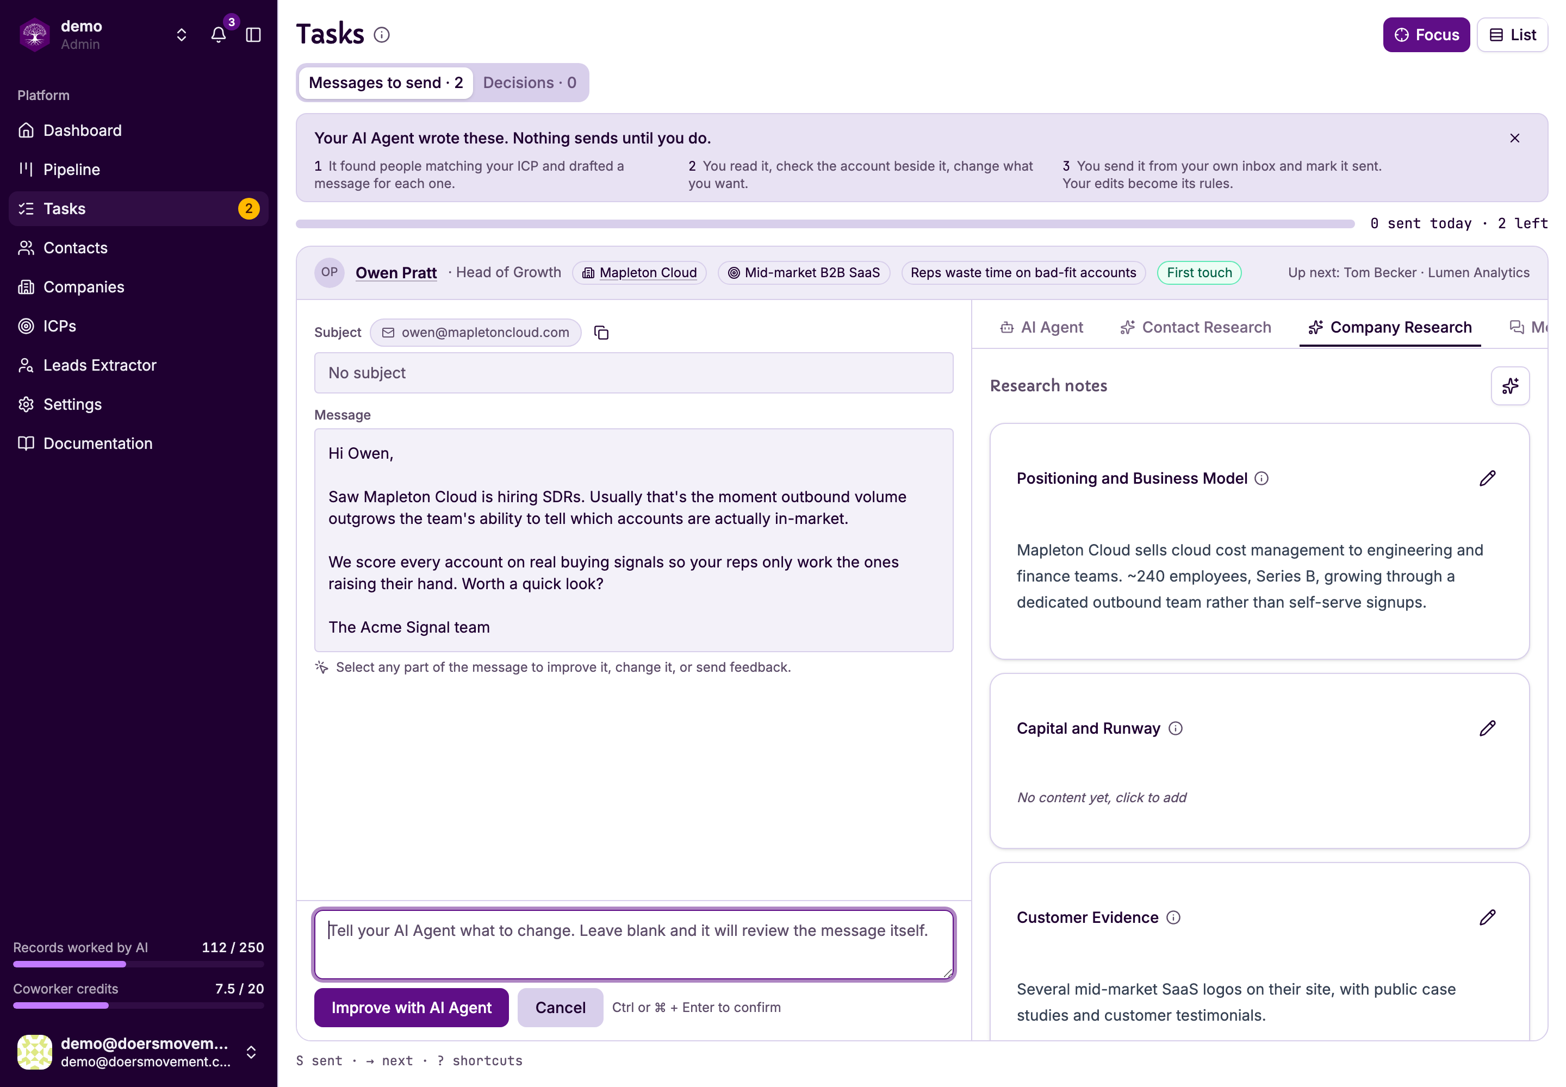The image size is (1566, 1087).
Task: Open the Contact Research tab
Action: point(1195,328)
